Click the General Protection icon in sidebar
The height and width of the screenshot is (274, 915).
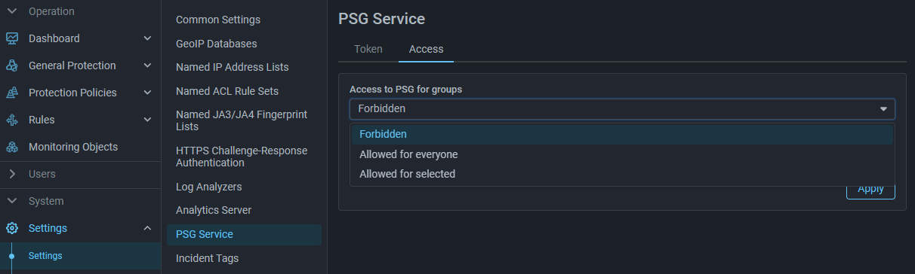coord(12,65)
